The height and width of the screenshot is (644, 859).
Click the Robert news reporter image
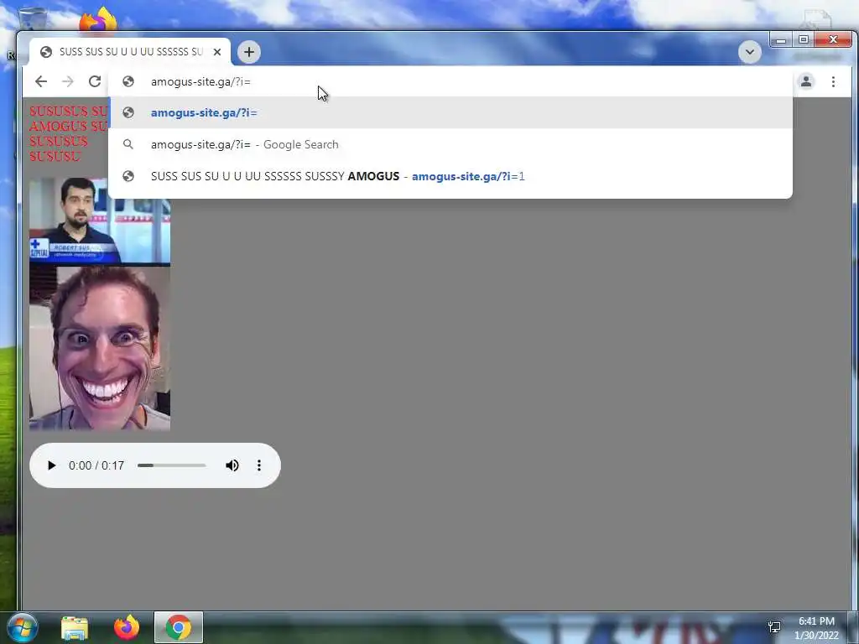[x=100, y=221]
